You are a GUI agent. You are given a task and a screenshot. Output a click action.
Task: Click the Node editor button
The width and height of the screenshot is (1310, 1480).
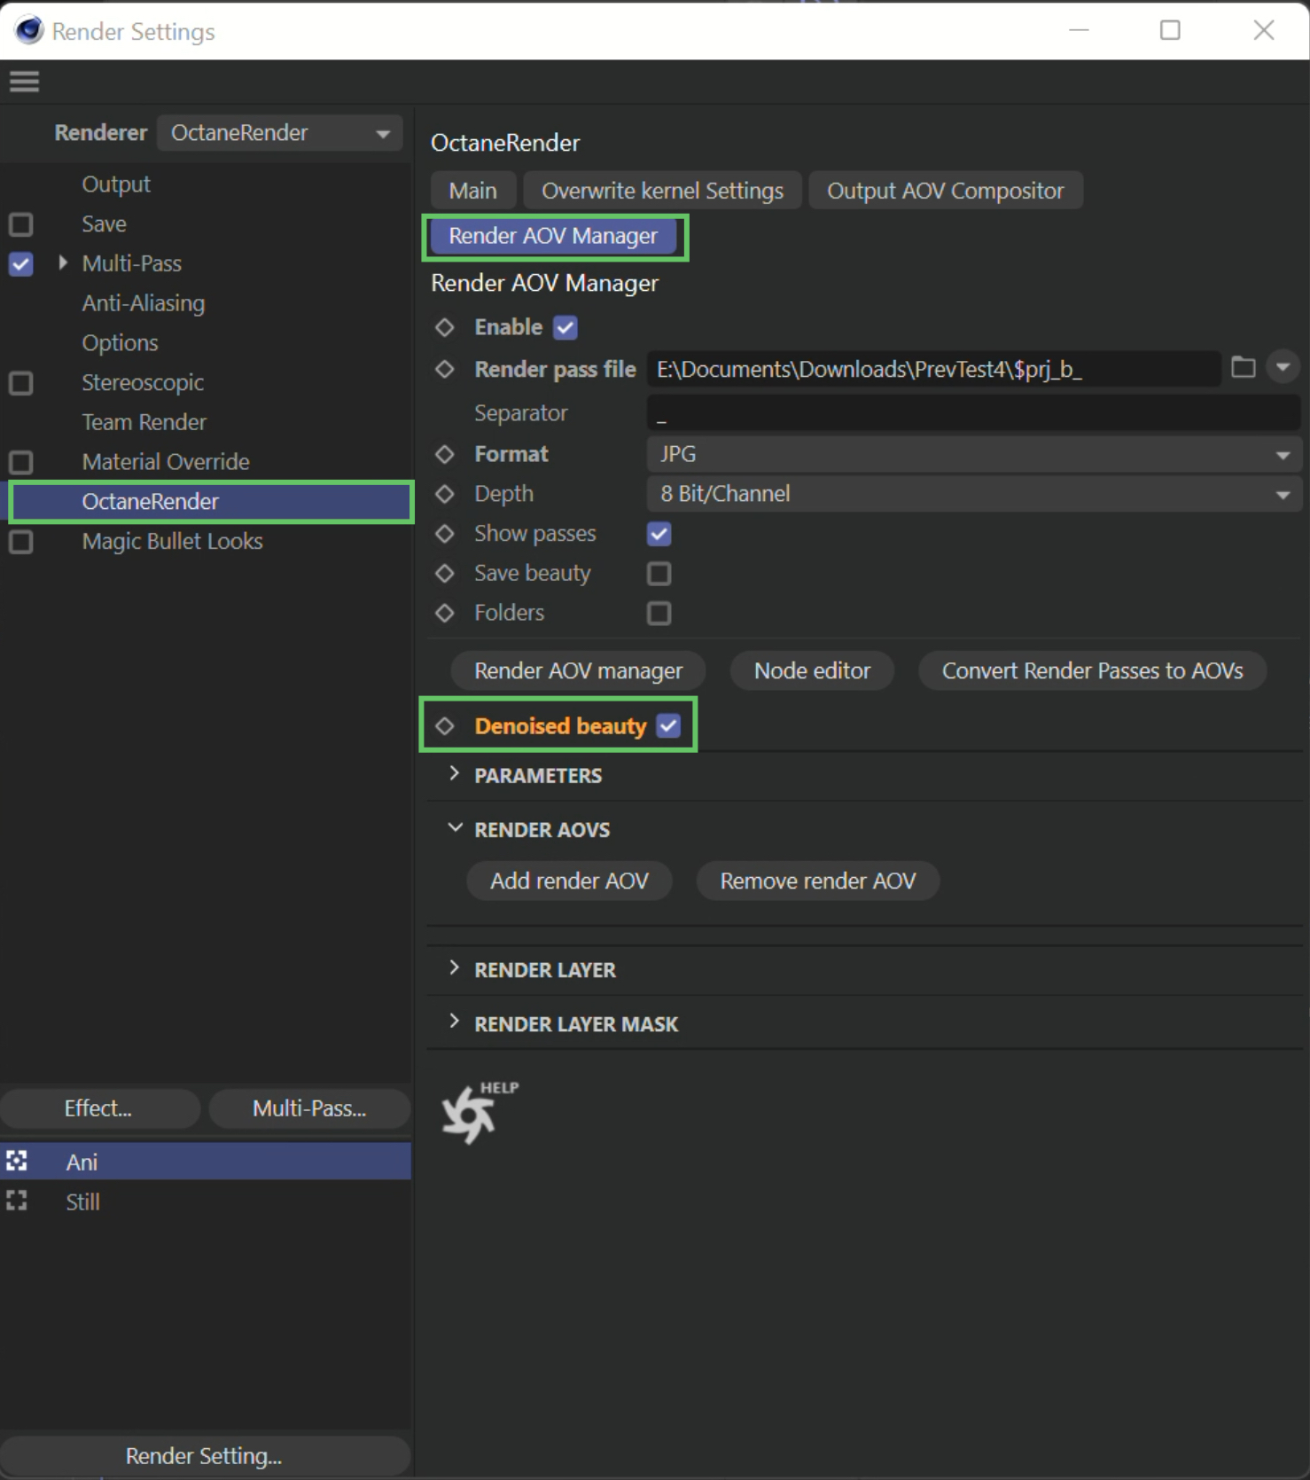812,670
